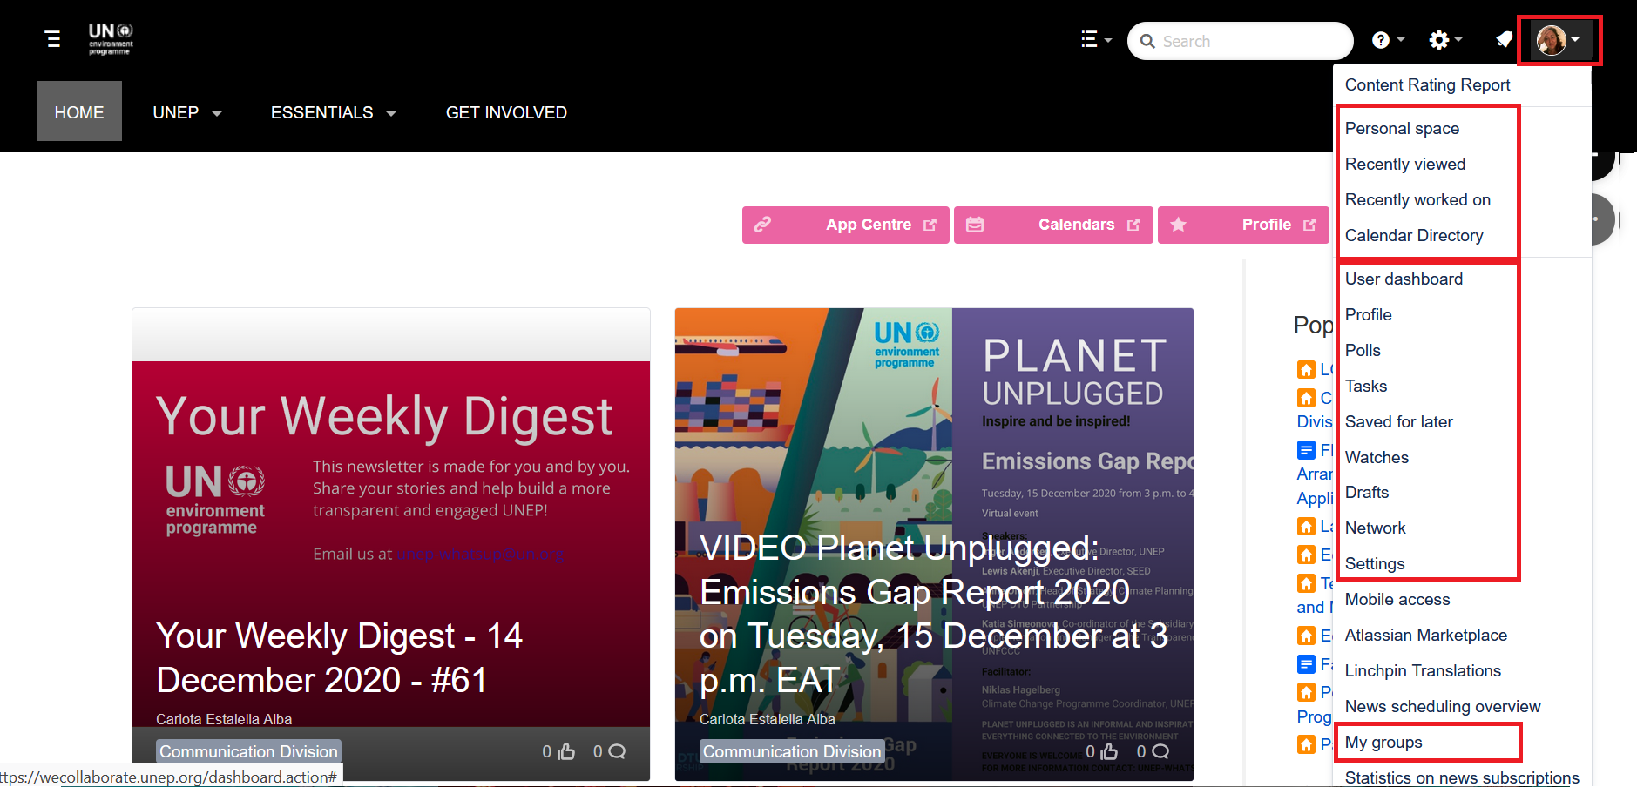1637x787 pixels.
Task: Open external link icon on pink Profile button
Action: [x=1309, y=225]
